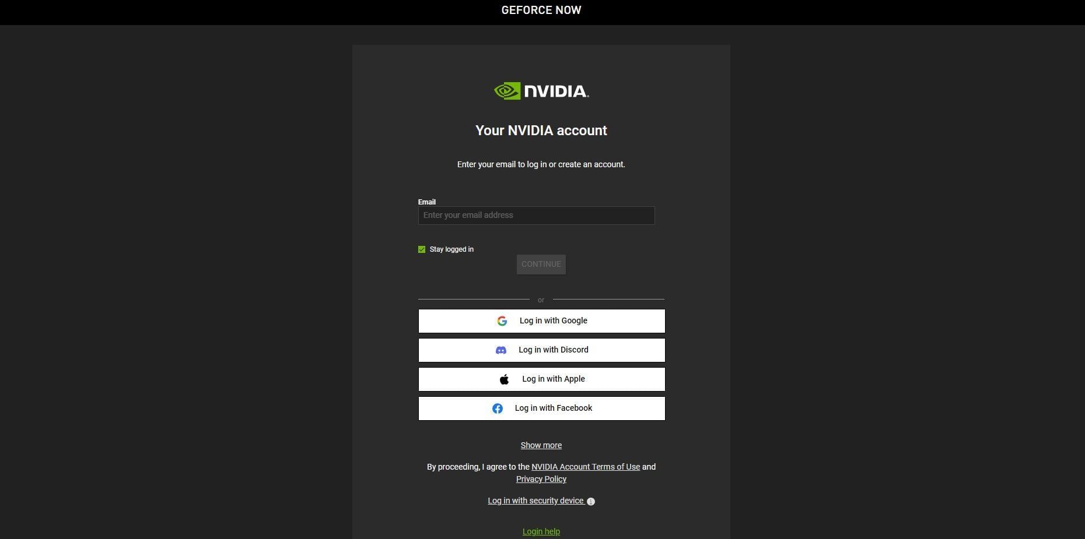The image size is (1085, 539).
Task: Click the NVIDIA logo
Action: point(541,91)
